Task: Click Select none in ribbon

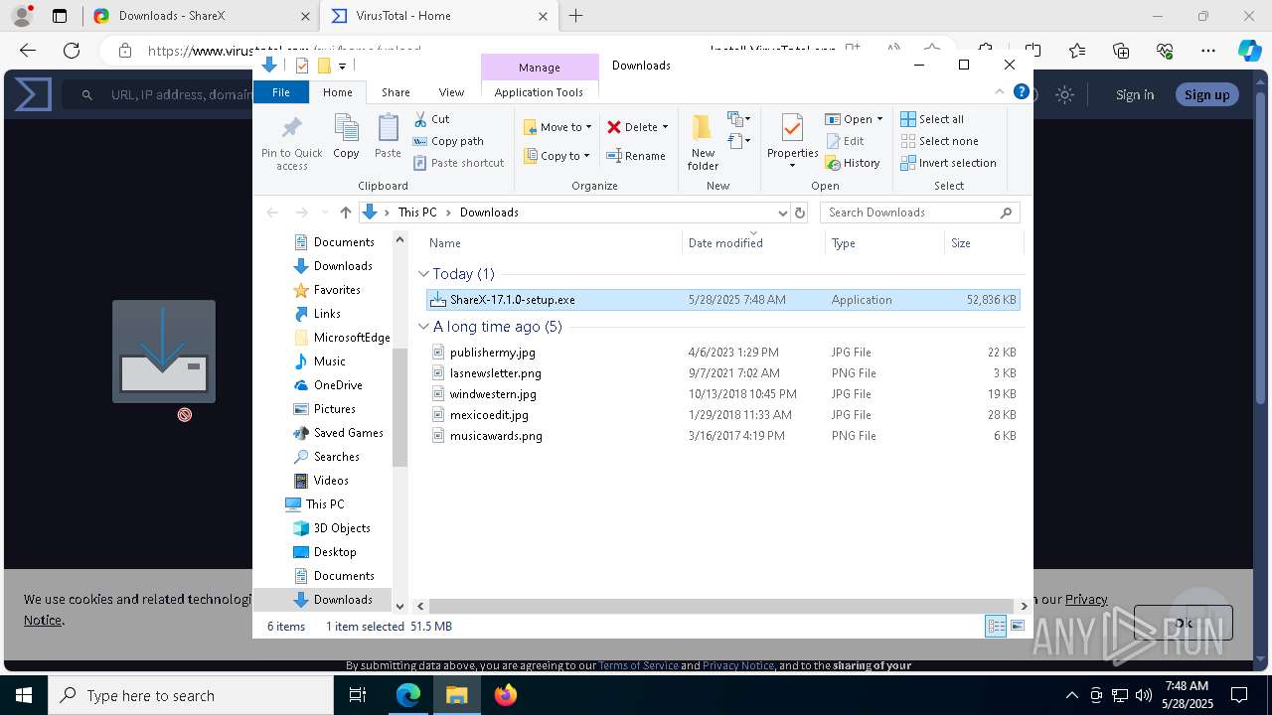Action: tap(939, 141)
